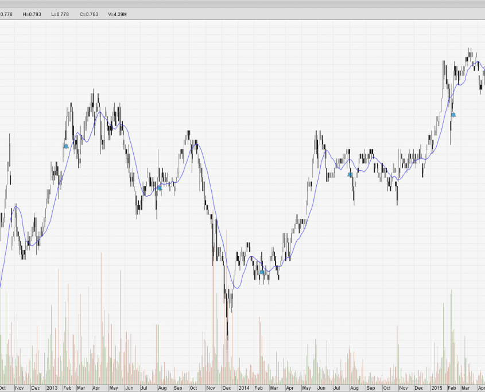Select the blue marker near August 2013

coord(160,187)
